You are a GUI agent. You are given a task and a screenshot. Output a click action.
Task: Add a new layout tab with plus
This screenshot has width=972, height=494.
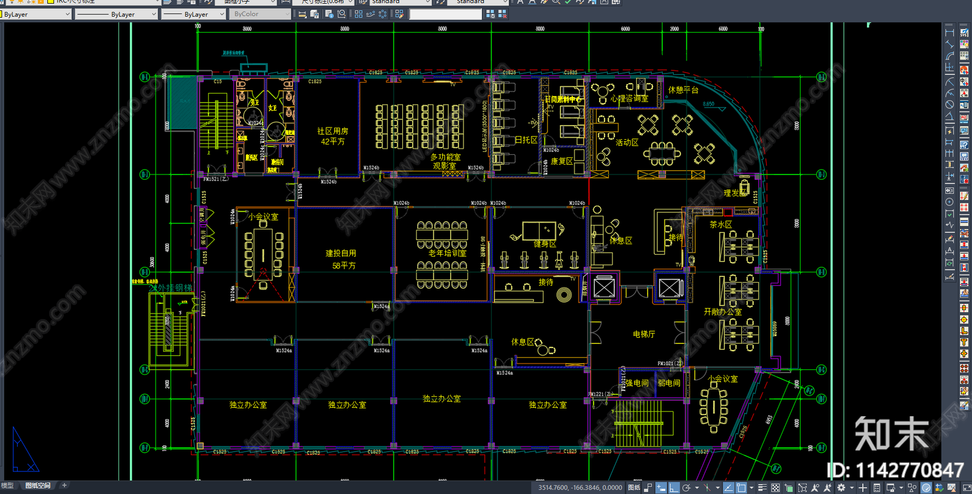click(x=64, y=485)
